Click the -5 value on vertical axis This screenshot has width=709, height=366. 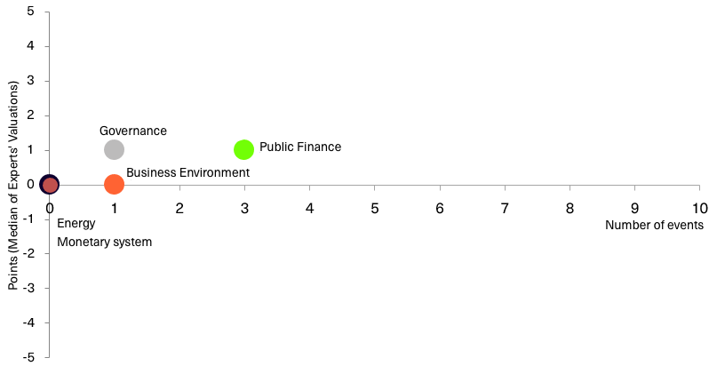[x=28, y=357]
